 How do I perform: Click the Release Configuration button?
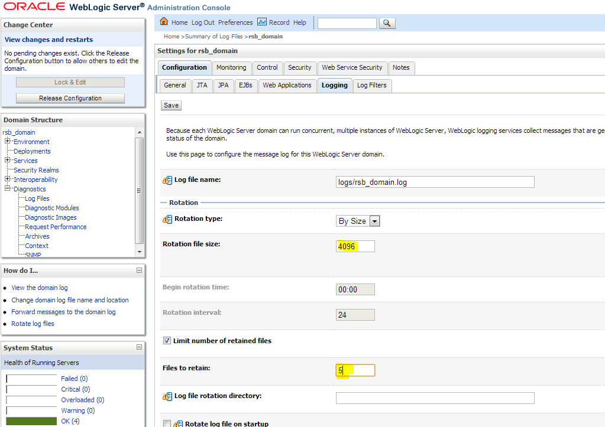tap(70, 98)
